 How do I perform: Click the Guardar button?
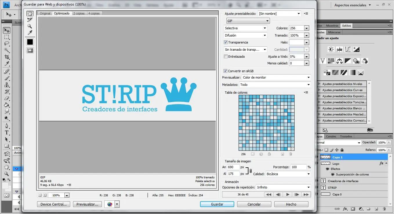tap(217, 204)
